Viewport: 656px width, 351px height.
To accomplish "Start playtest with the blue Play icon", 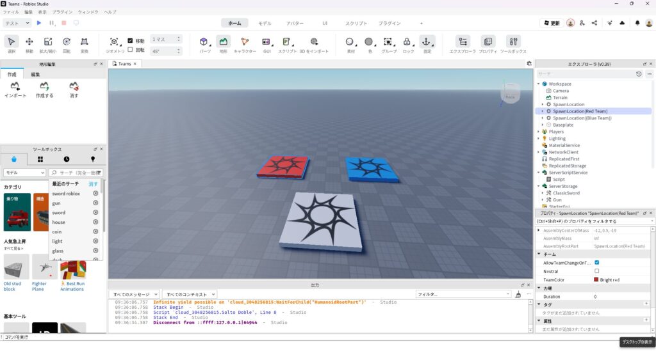I will (39, 23).
